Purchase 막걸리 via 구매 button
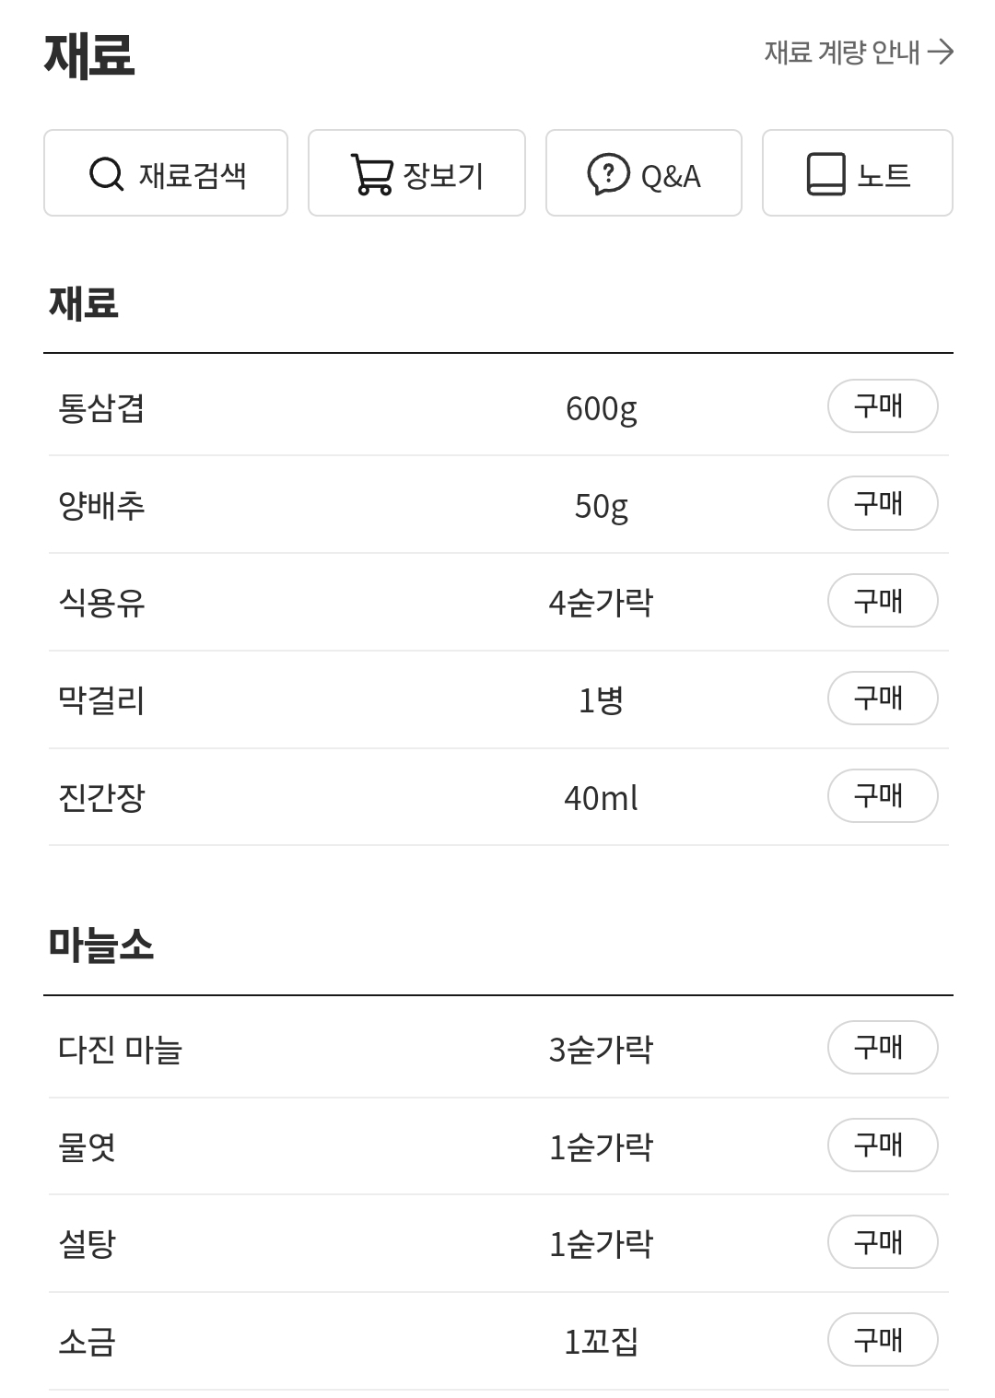Screen dimensions: 995x1398 point(882,699)
